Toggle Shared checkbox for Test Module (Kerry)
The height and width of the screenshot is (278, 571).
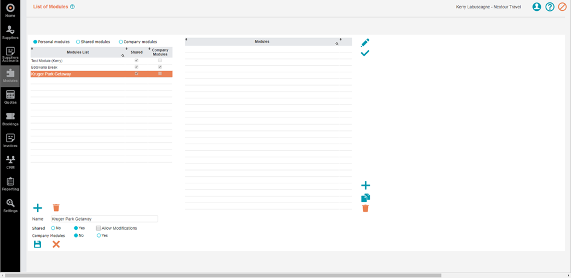point(137,61)
